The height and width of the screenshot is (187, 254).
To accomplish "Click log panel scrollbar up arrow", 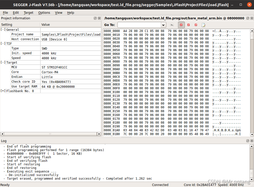I will tap(251, 146).
